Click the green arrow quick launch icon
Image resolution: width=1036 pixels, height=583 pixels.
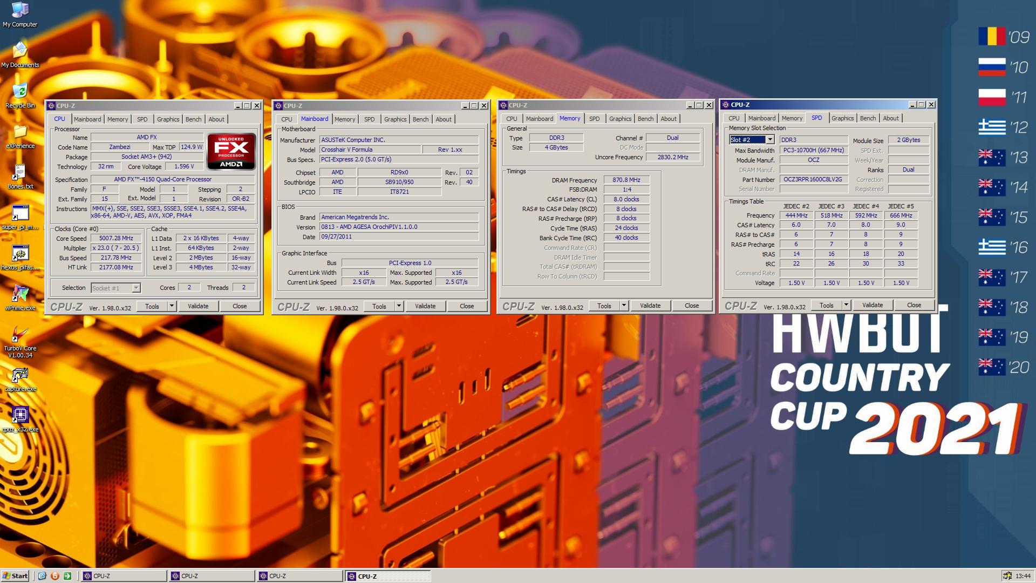67,576
